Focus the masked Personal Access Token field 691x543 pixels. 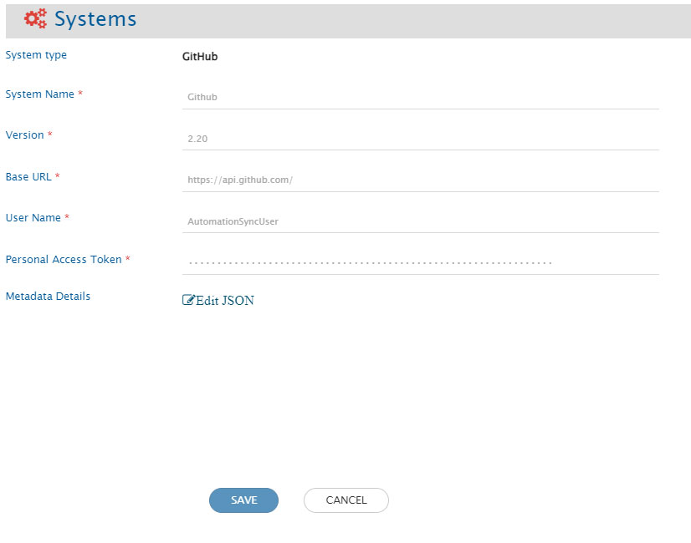pos(420,262)
